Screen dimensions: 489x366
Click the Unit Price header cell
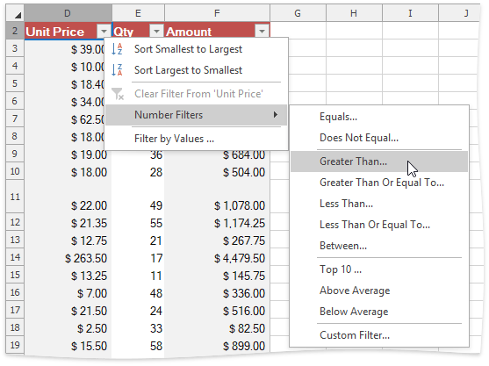(68, 31)
